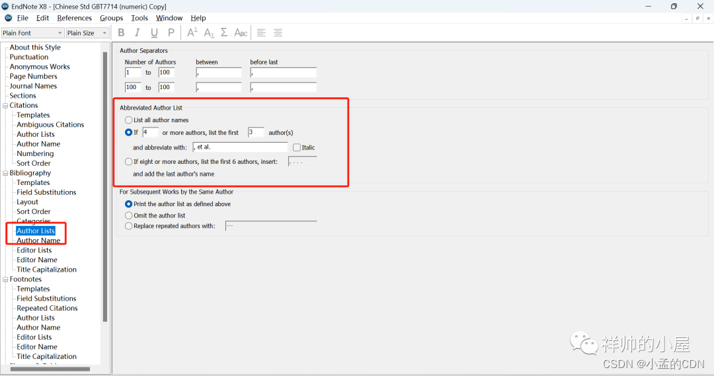Screen dimensions: 714x376
Task: Select 'Page Numbers' in the tree
Action: 33,76
